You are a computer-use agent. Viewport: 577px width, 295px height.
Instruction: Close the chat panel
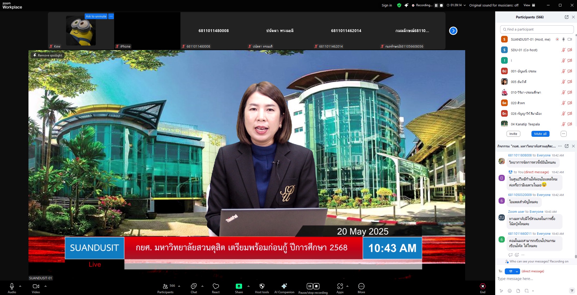point(573,146)
